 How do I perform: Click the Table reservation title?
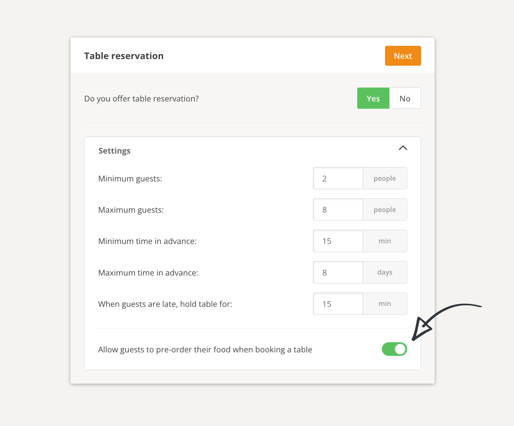click(124, 56)
